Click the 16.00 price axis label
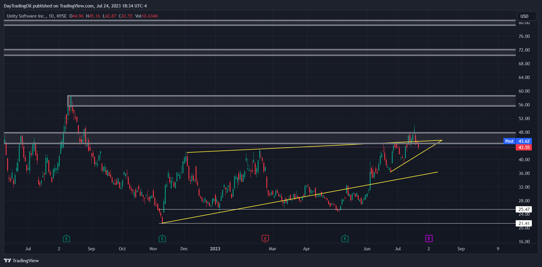Image resolution: width=542 pixels, height=267 pixels. click(524, 242)
